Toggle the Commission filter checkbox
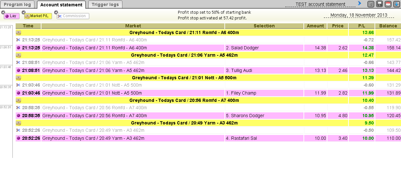The width and height of the screenshot is (401, 184). (56, 12)
